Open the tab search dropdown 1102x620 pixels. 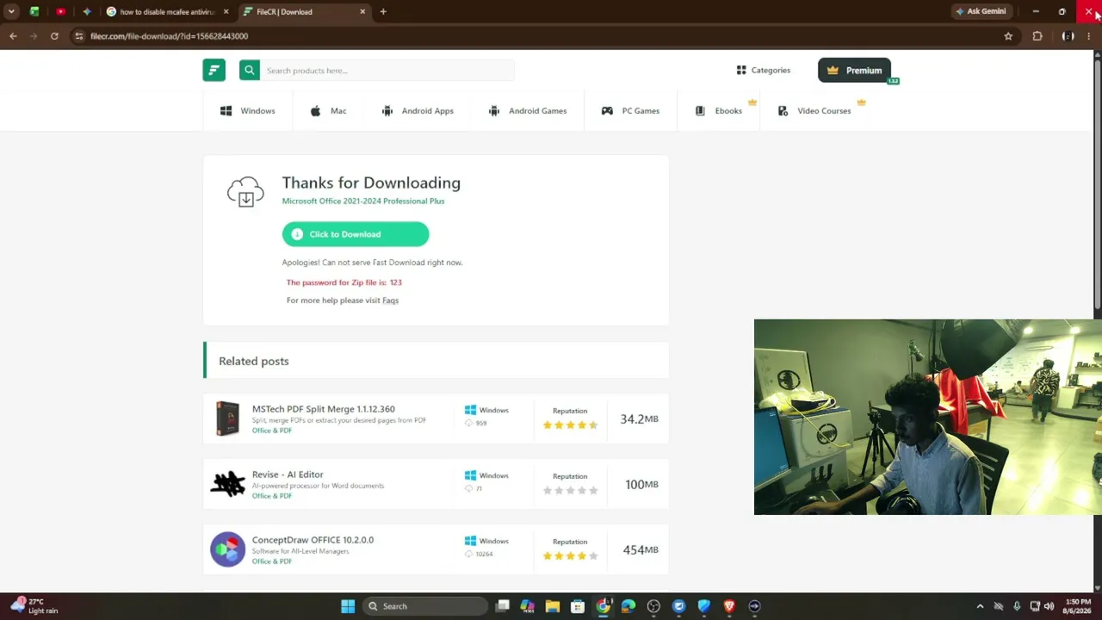[11, 12]
